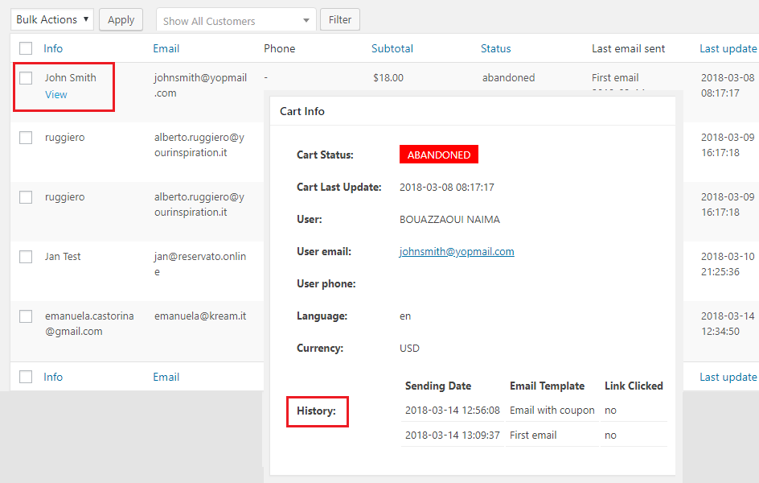Sort table by Status column

[x=495, y=48]
